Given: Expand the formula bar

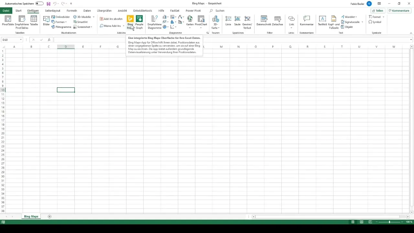Looking at the screenshot, I should (x=411, y=40).
